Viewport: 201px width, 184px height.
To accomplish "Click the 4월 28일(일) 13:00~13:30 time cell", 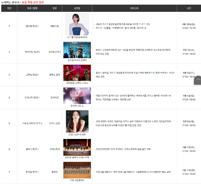I will point(189,26).
